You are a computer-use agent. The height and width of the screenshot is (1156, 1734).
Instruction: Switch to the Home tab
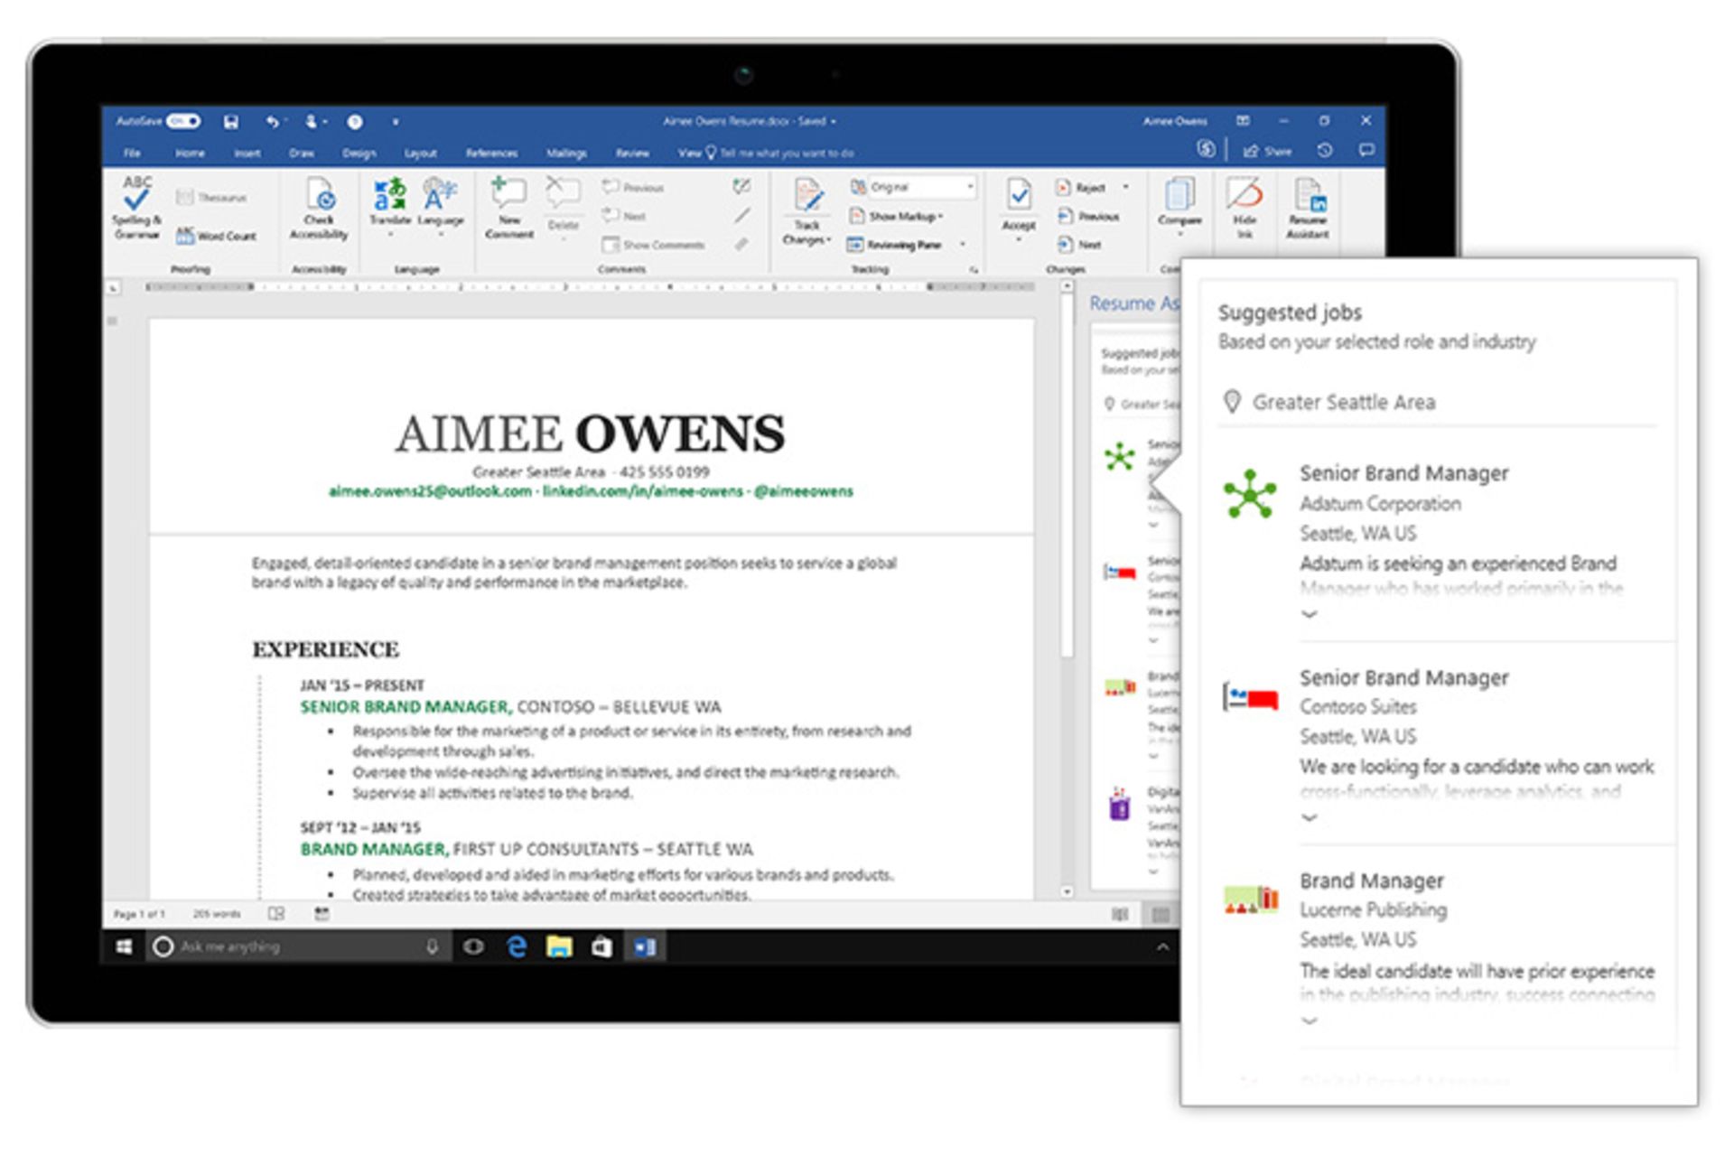click(x=190, y=153)
